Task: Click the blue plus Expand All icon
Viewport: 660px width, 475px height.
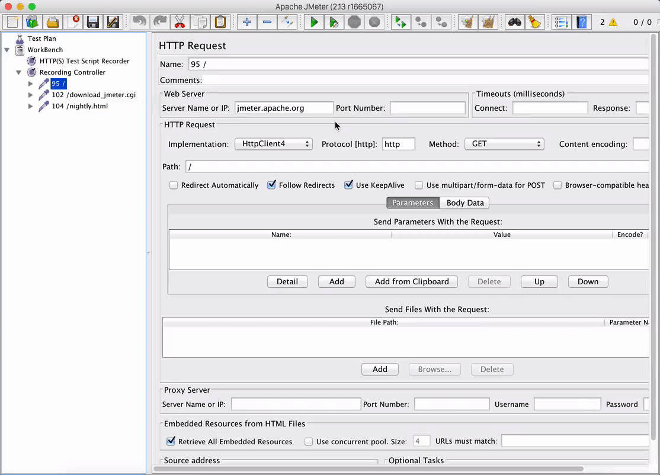Action: click(x=247, y=23)
